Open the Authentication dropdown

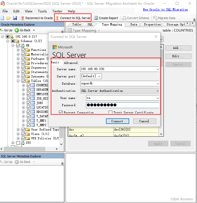pyautogui.click(x=157, y=91)
